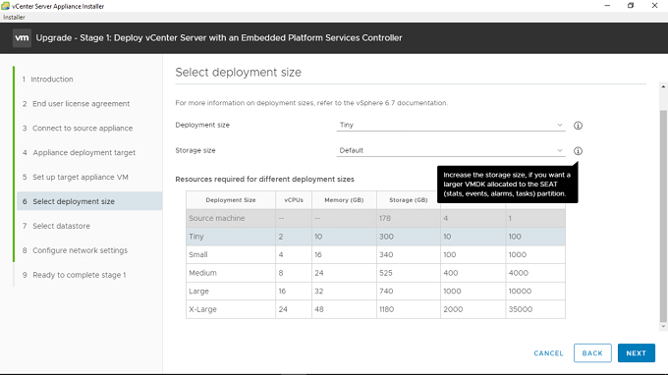This screenshot has height=375, width=668.
Task: Click the vCPUs value 16 for Large
Action: click(282, 292)
